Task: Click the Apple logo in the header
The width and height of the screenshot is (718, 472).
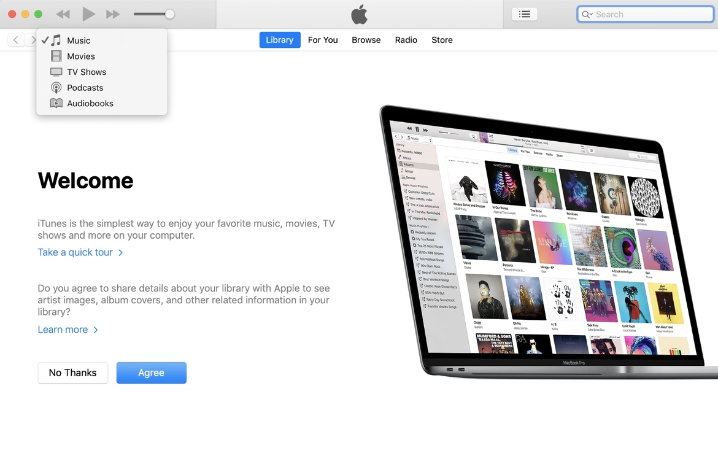Action: pyautogui.click(x=360, y=14)
